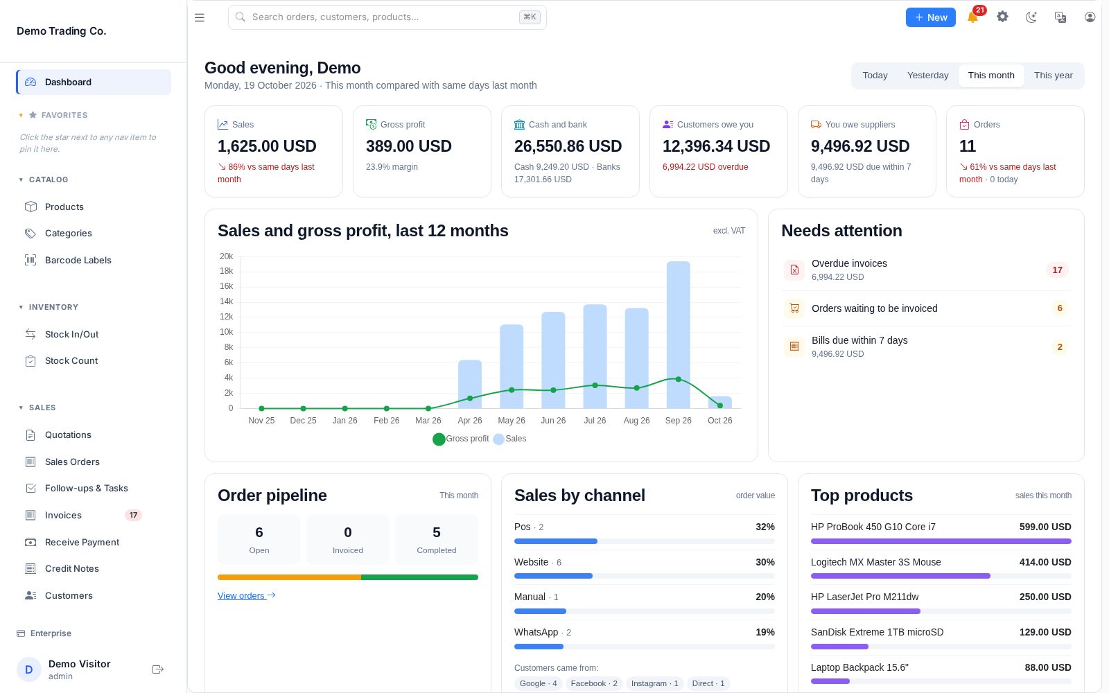Click the Quotations document icon

tap(30, 435)
